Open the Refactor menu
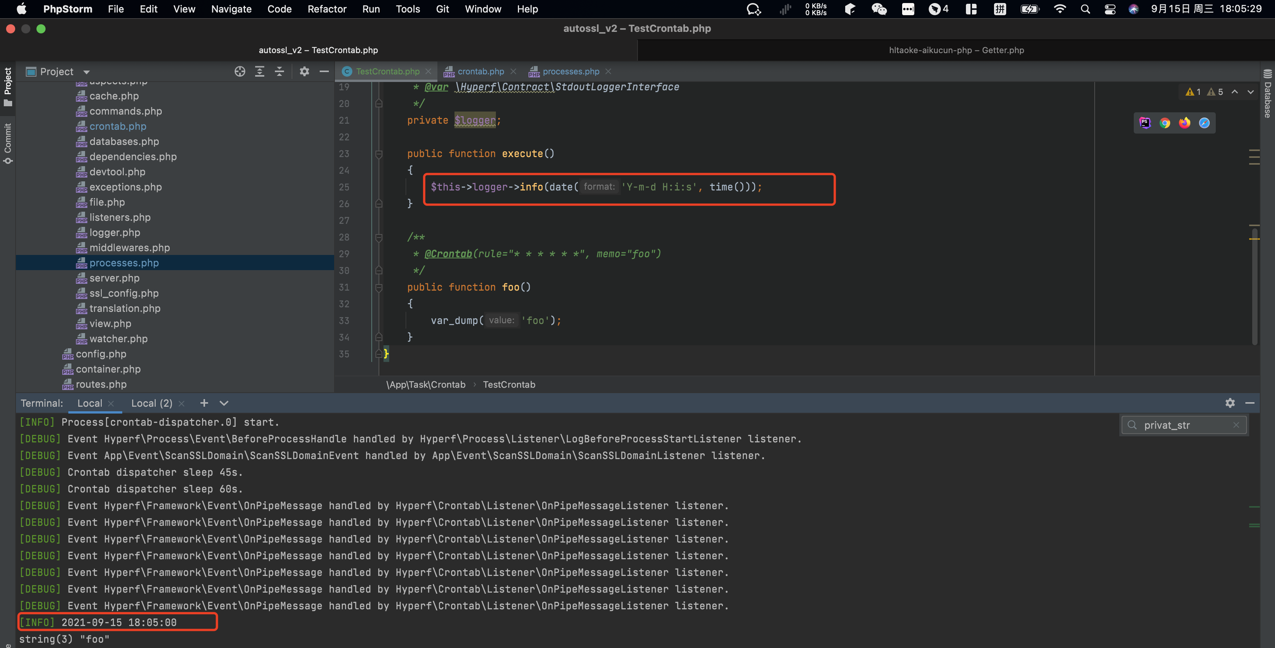Viewport: 1275px width, 648px height. point(327,9)
